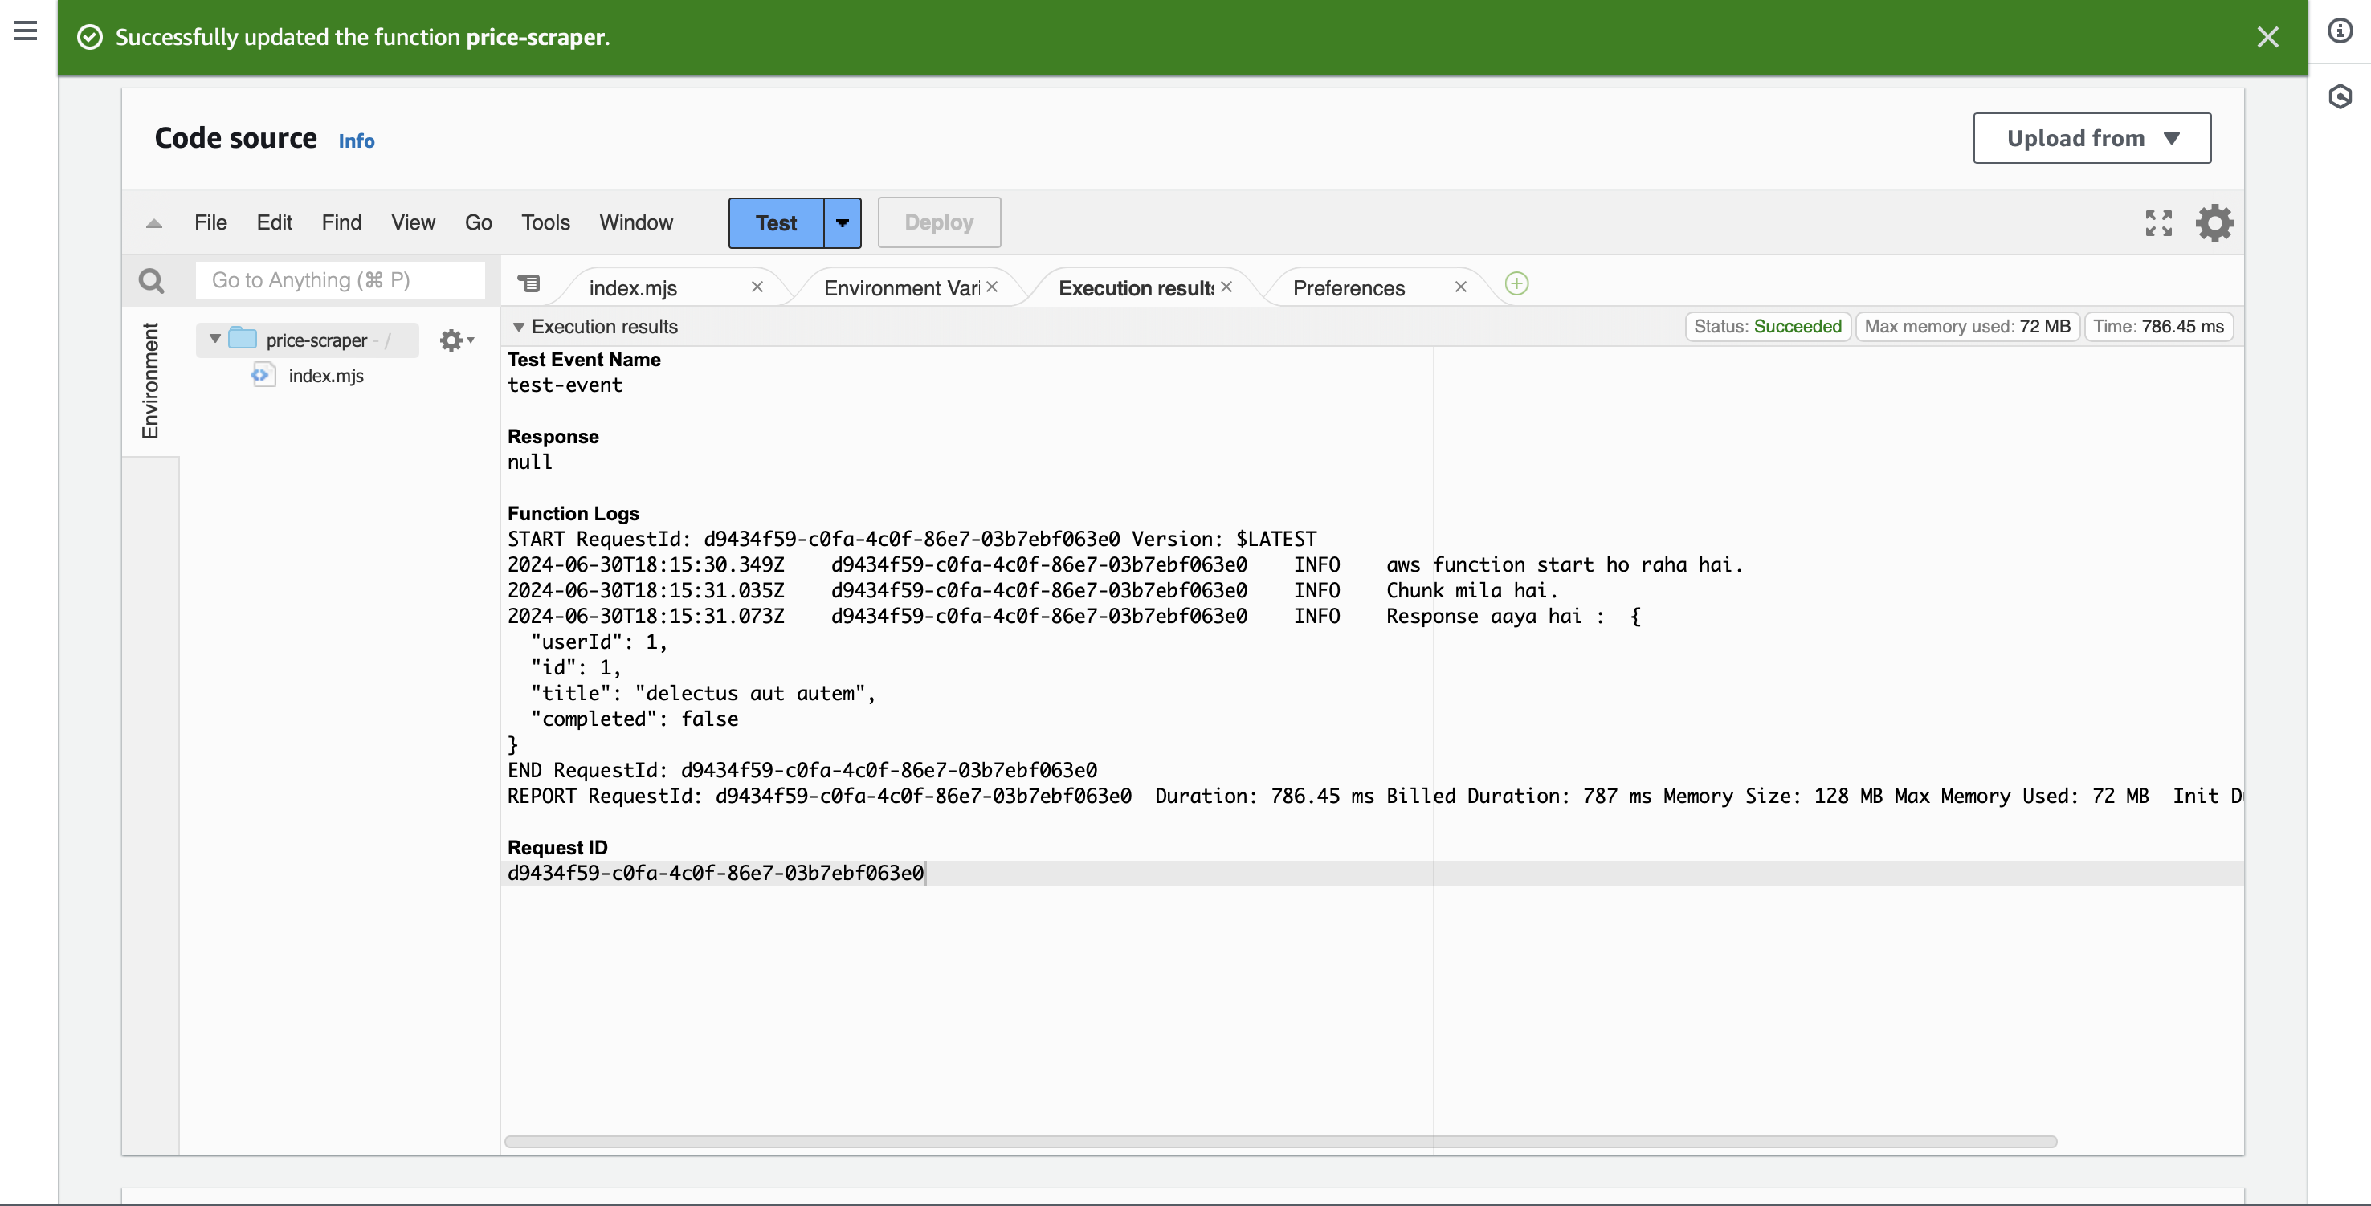Open index.mjs in the file tree
This screenshot has width=2371, height=1206.
(326, 377)
